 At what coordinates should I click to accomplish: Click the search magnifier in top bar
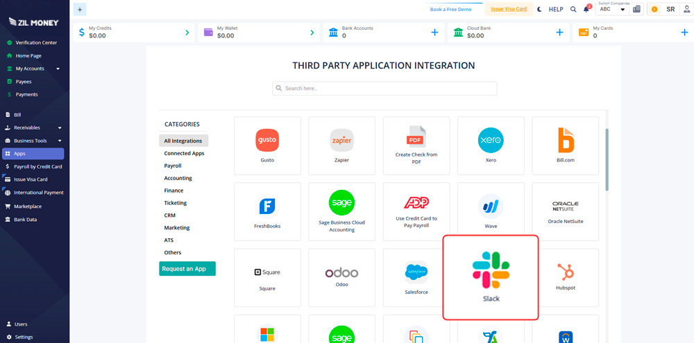[x=573, y=9]
